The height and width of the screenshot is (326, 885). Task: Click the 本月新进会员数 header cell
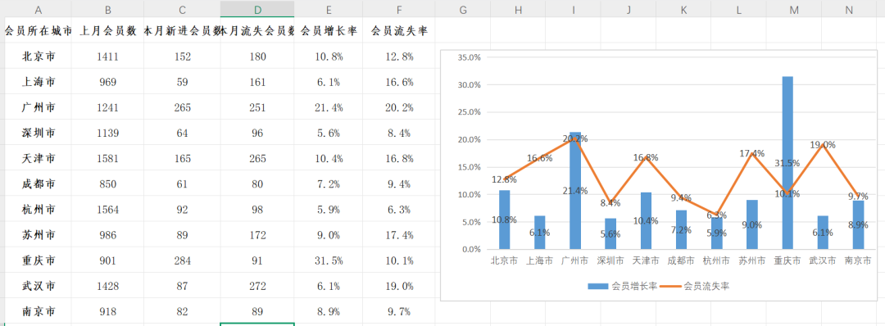pyautogui.click(x=182, y=31)
